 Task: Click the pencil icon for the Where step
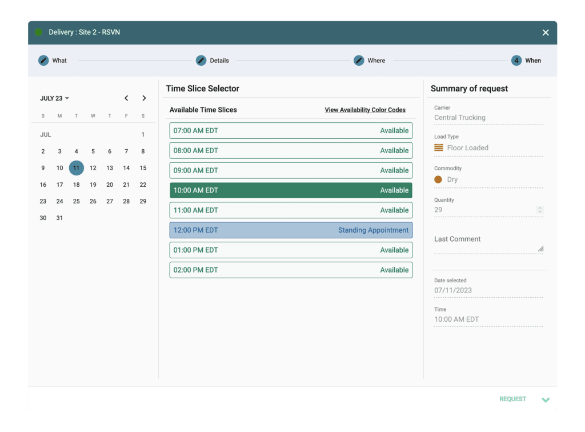click(x=359, y=61)
